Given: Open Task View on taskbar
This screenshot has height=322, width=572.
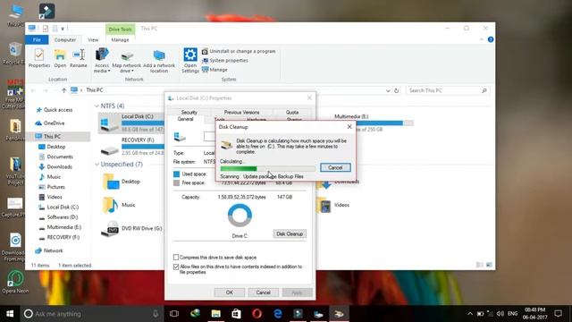Looking at the screenshot, I should coord(174,314).
